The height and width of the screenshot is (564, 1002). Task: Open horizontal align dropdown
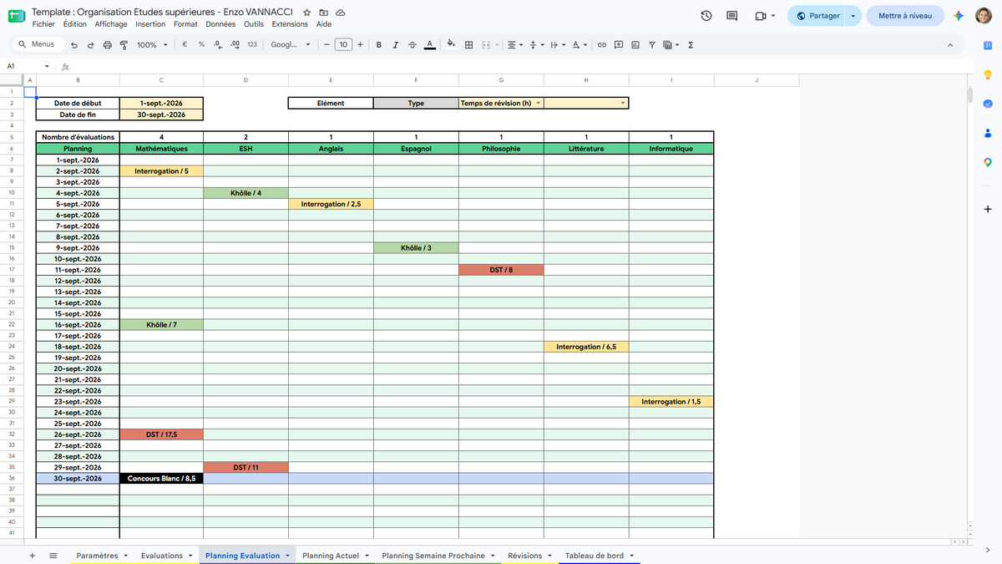[515, 45]
